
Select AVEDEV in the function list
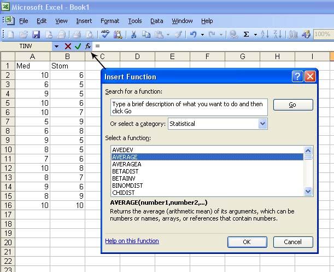point(207,150)
